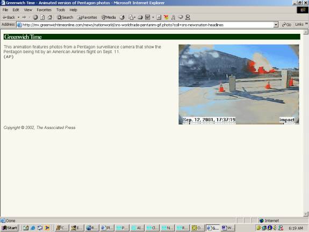Open the Help menu

tap(73, 10)
